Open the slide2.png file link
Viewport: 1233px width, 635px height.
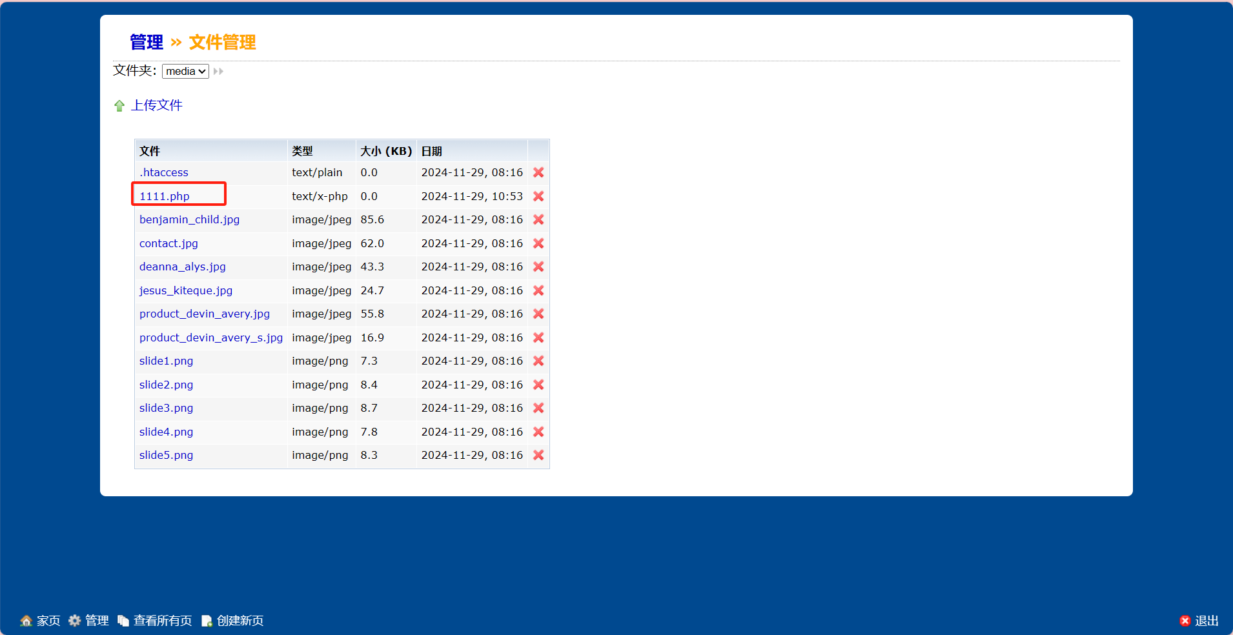click(x=166, y=385)
